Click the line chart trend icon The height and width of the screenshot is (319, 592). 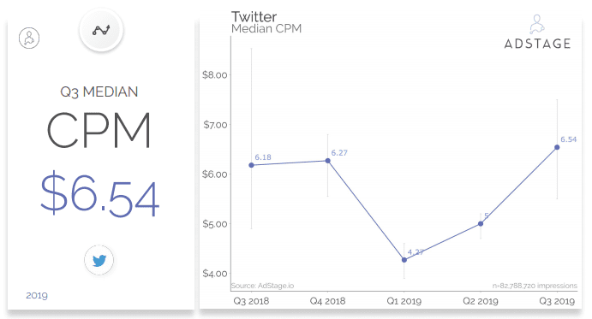101,30
